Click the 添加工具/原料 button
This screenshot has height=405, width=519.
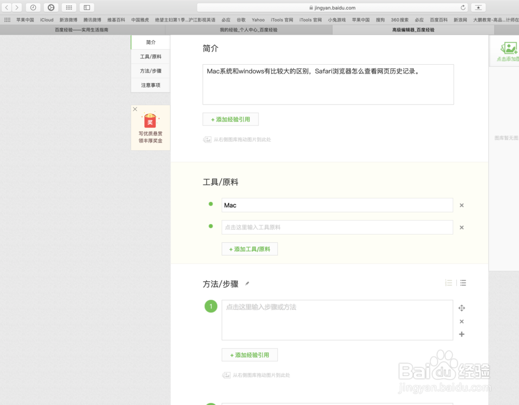249,249
